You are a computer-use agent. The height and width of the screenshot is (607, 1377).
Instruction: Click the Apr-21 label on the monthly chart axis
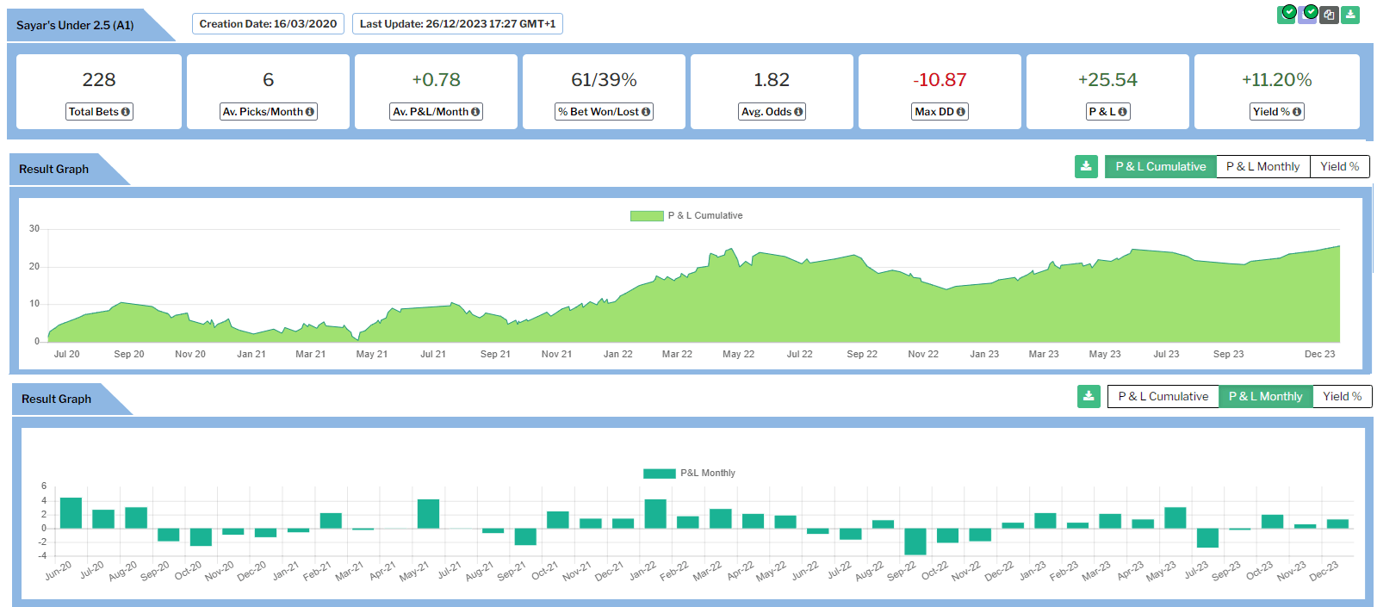[x=381, y=571]
